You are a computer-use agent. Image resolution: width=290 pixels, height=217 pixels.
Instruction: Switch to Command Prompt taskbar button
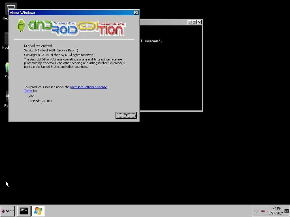click(x=24, y=211)
